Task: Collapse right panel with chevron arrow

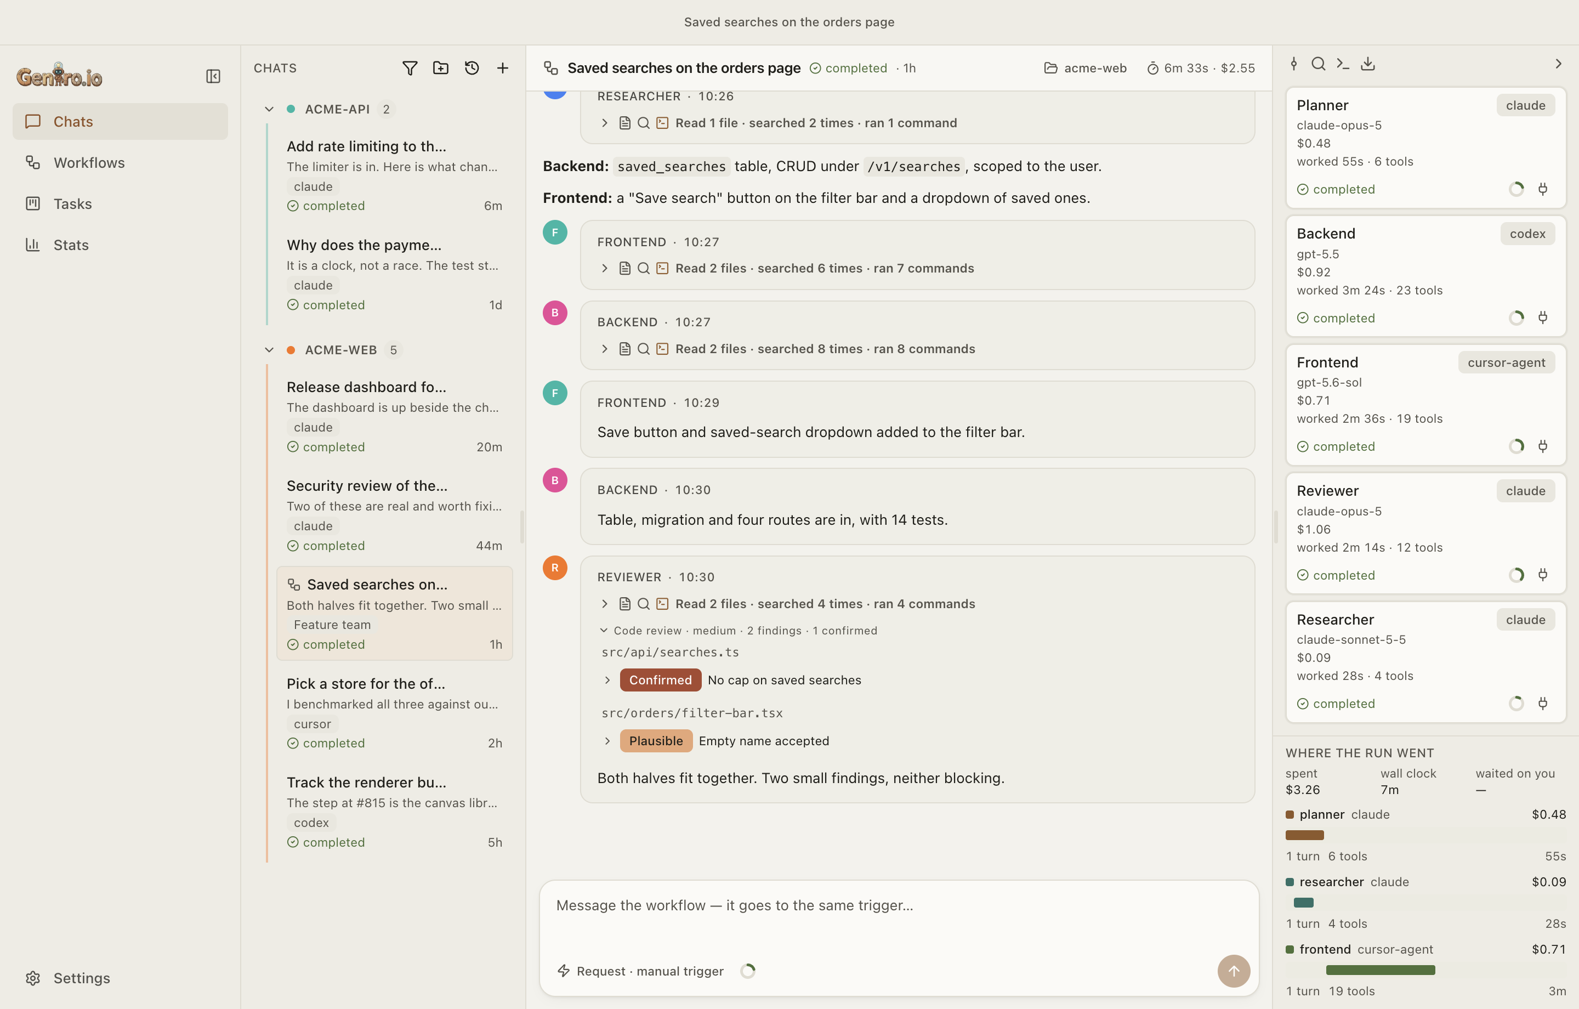Action: 1559,64
